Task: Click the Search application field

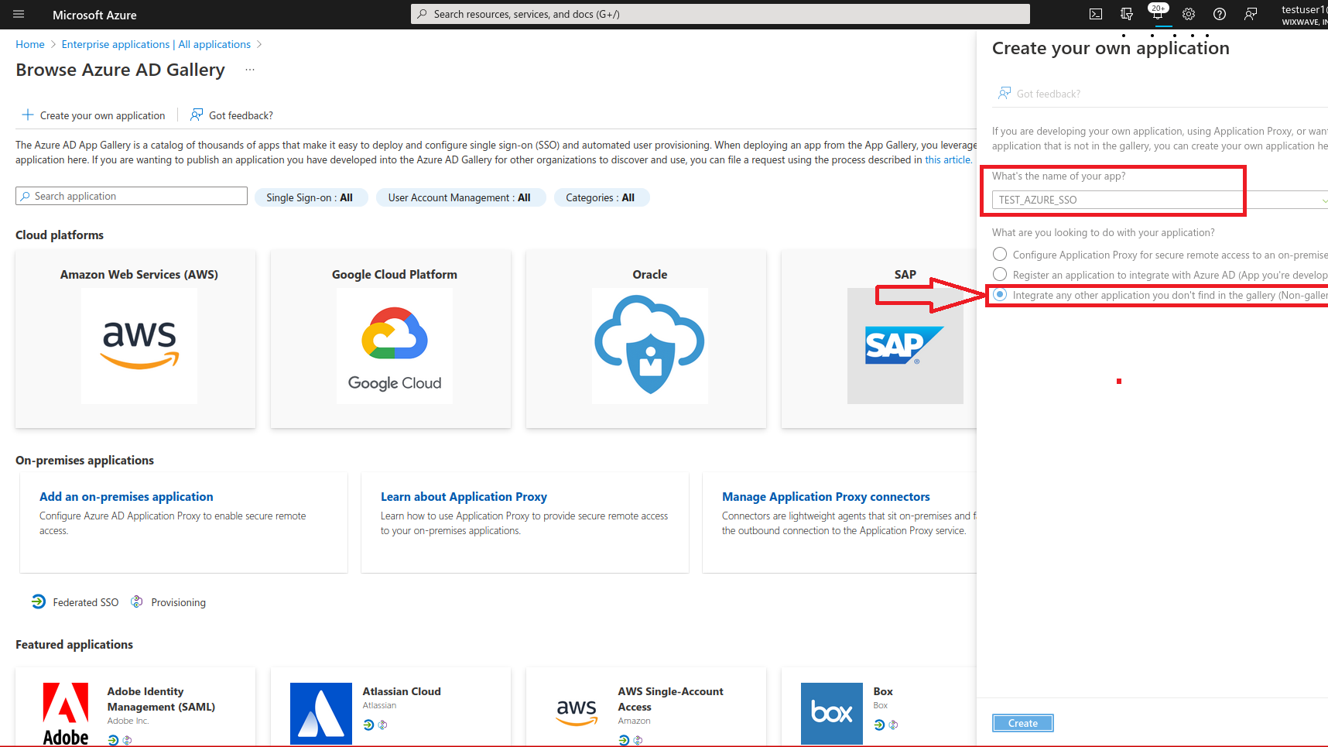Action: [132, 196]
